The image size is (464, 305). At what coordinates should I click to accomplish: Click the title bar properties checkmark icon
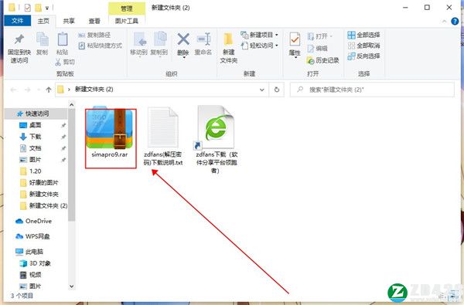coord(28,8)
